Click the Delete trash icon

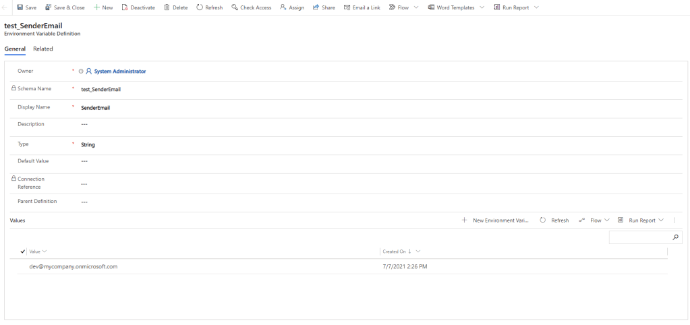pos(167,7)
